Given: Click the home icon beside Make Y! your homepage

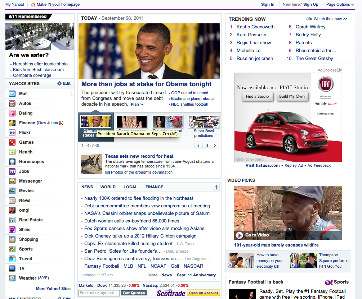Looking at the screenshot, I should [33, 4].
